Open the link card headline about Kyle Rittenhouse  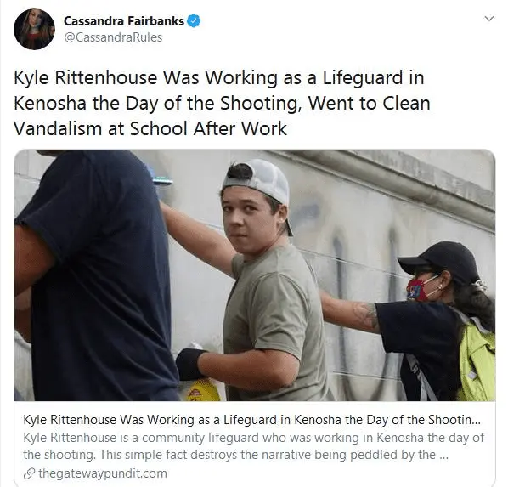(x=251, y=420)
